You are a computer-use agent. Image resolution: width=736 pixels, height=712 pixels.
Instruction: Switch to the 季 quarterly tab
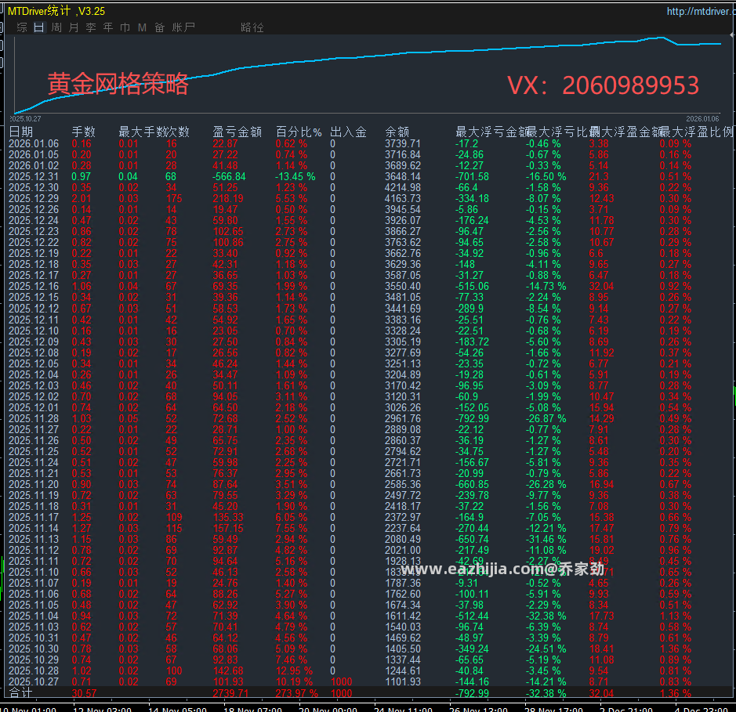91,27
